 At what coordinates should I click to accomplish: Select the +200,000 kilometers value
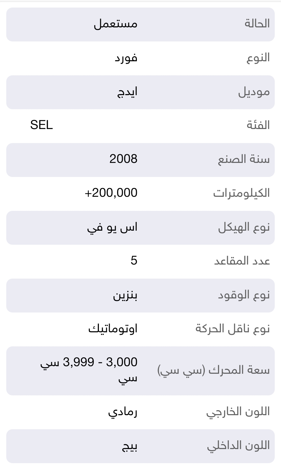[x=111, y=193]
